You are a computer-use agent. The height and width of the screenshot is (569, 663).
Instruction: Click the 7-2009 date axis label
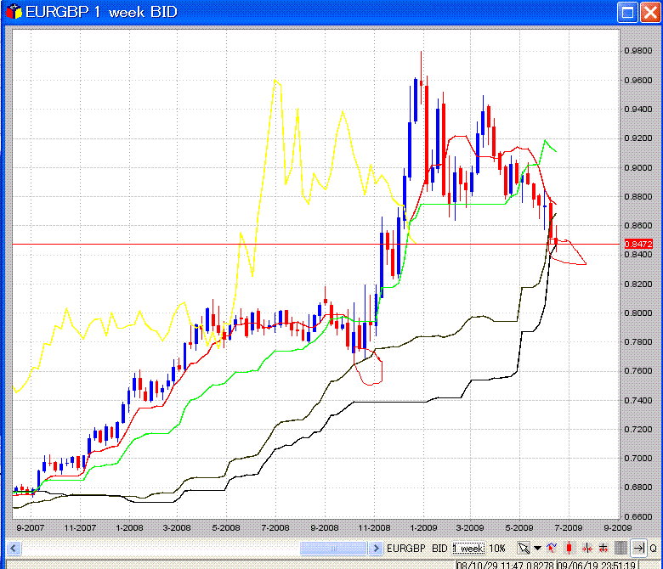click(569, 527)
